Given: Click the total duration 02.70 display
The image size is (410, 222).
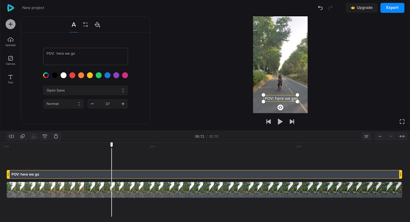Looking at the screenshot, I should (x=214, y=136).
